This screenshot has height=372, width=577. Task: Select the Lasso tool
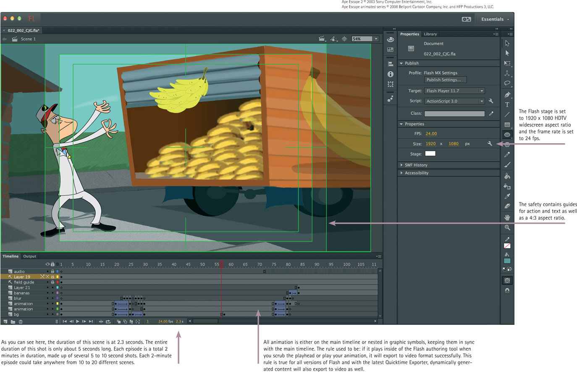pos(507,83)
